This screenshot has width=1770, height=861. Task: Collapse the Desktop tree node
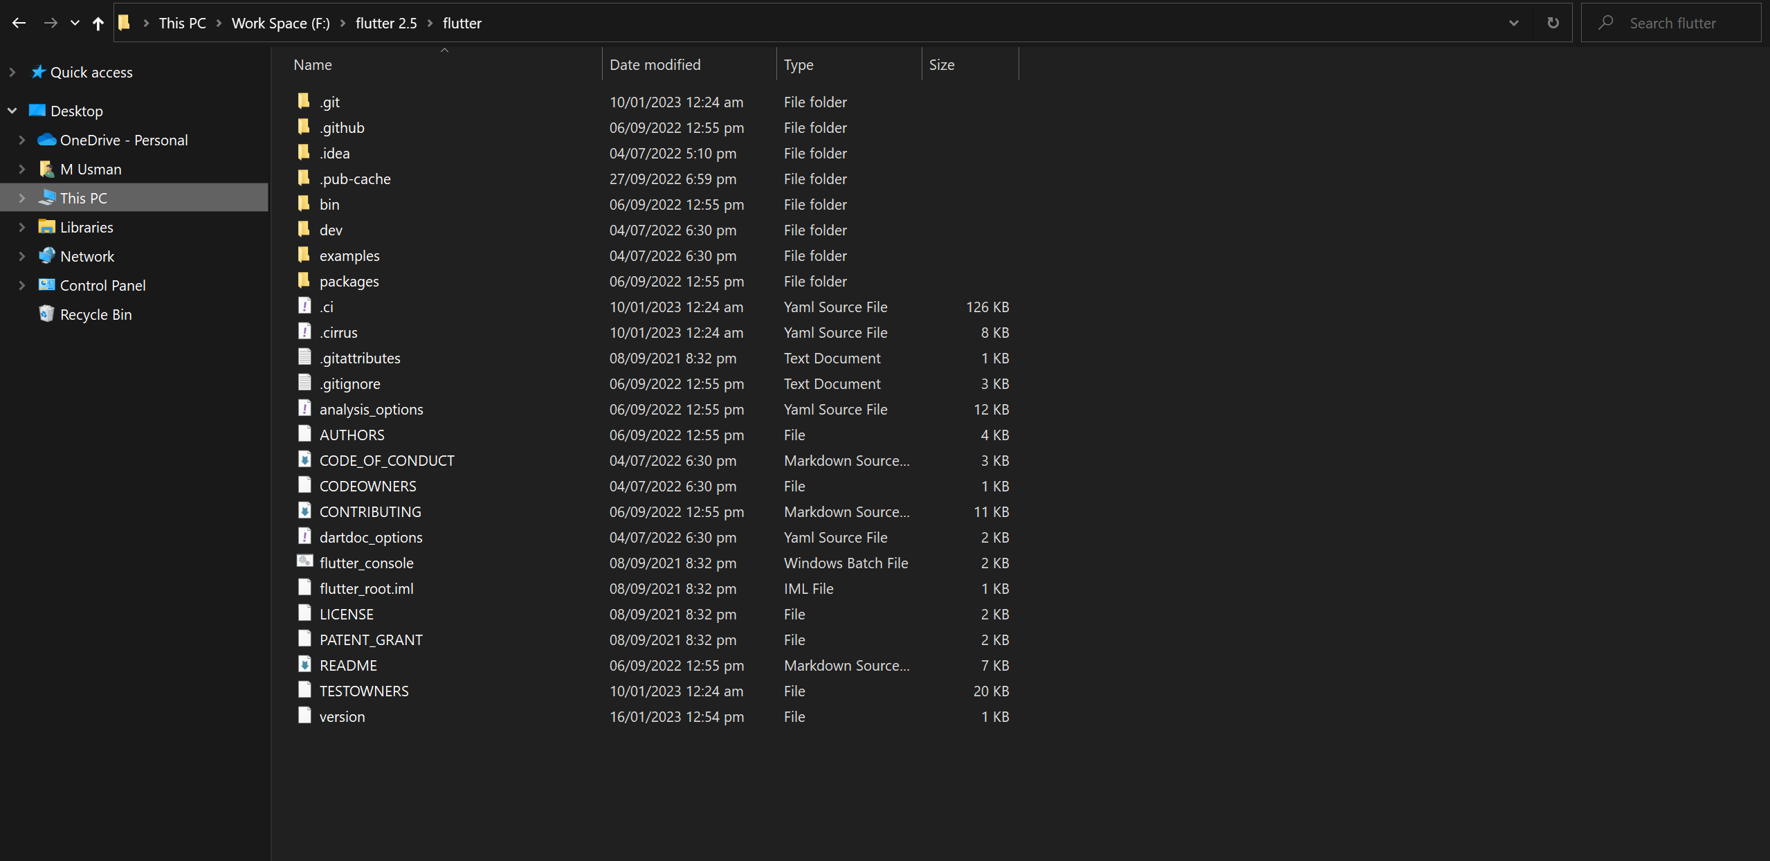click(x=12, y=111)
